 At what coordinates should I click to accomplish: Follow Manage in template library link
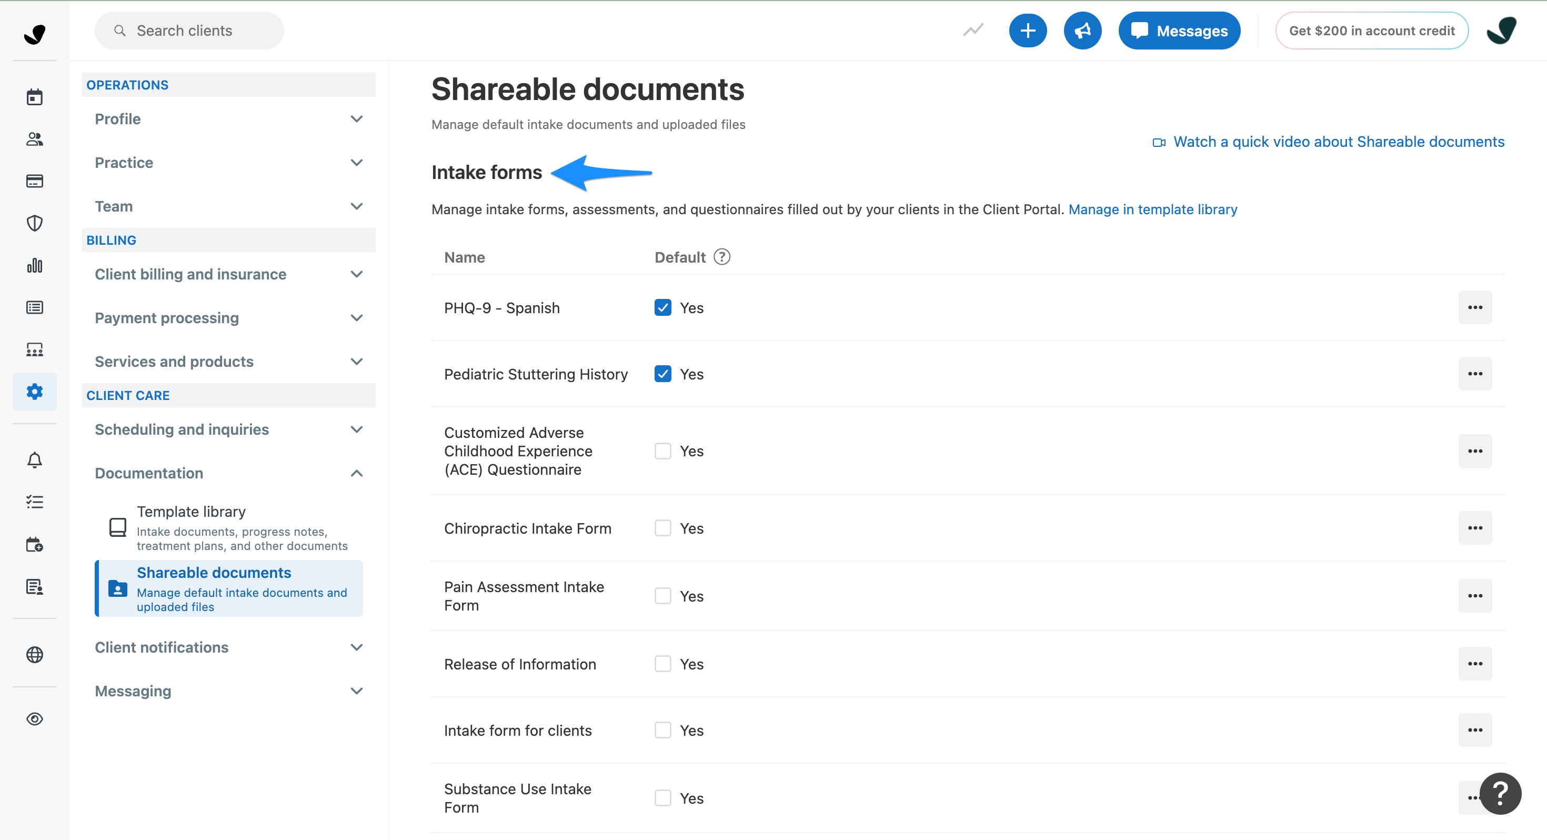pyautogui.click(x=1152, y=209)
